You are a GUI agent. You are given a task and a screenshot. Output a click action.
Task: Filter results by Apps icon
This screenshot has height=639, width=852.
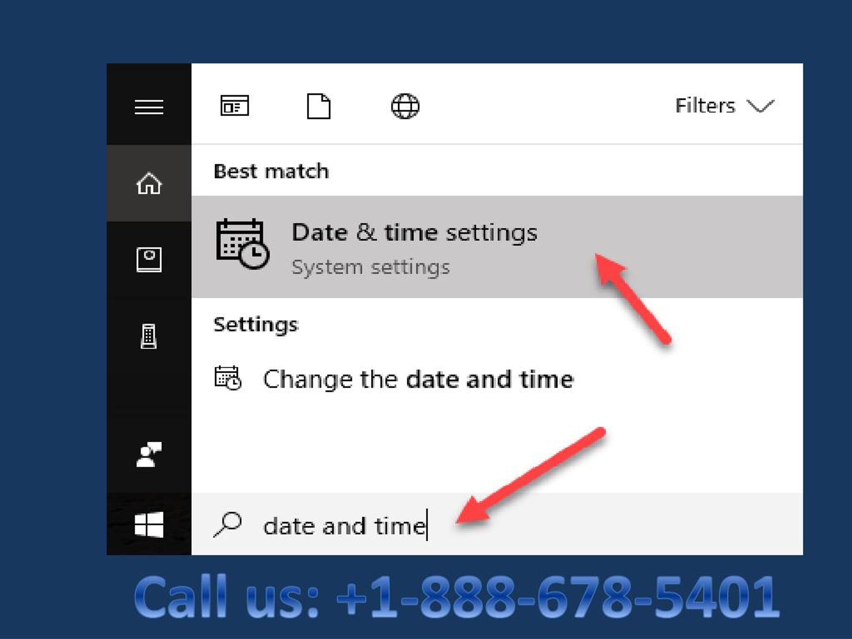pos(235,105)
